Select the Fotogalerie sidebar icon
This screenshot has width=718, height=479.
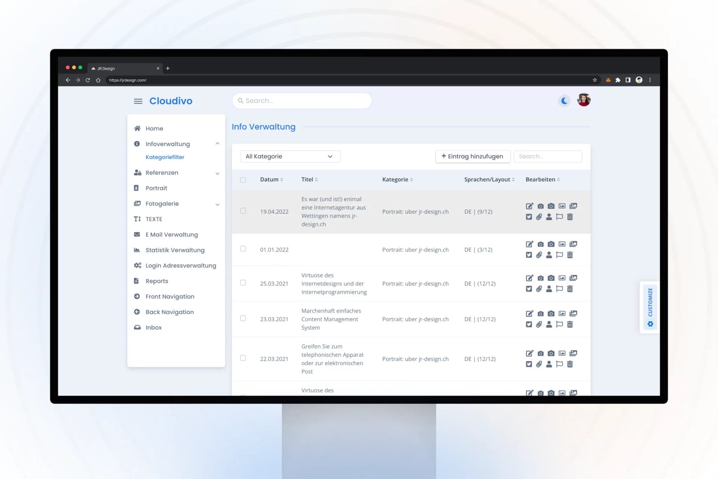point(138,203)
